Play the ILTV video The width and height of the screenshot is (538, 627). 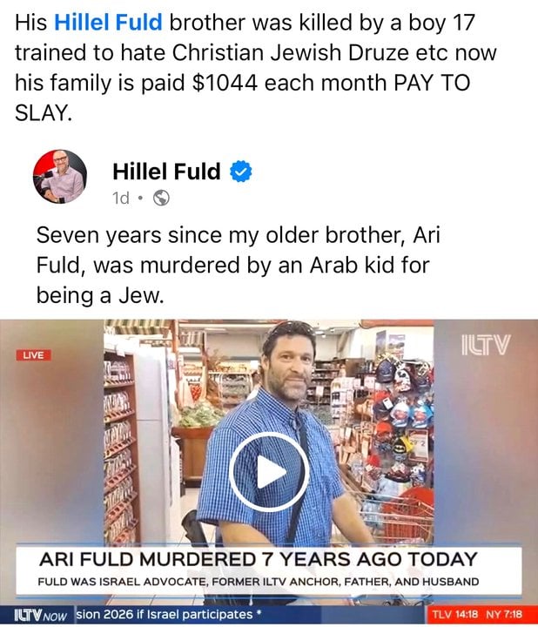[x=269, y=472]
